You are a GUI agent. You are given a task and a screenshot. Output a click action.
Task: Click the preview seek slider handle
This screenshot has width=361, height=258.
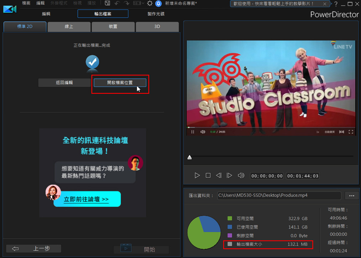(x=189, y=157)
